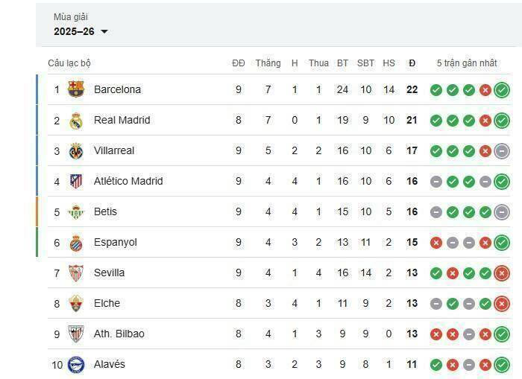The image size is (522, 379).
Task: Click the Câu lạc bộ column header
Action: 69,63
